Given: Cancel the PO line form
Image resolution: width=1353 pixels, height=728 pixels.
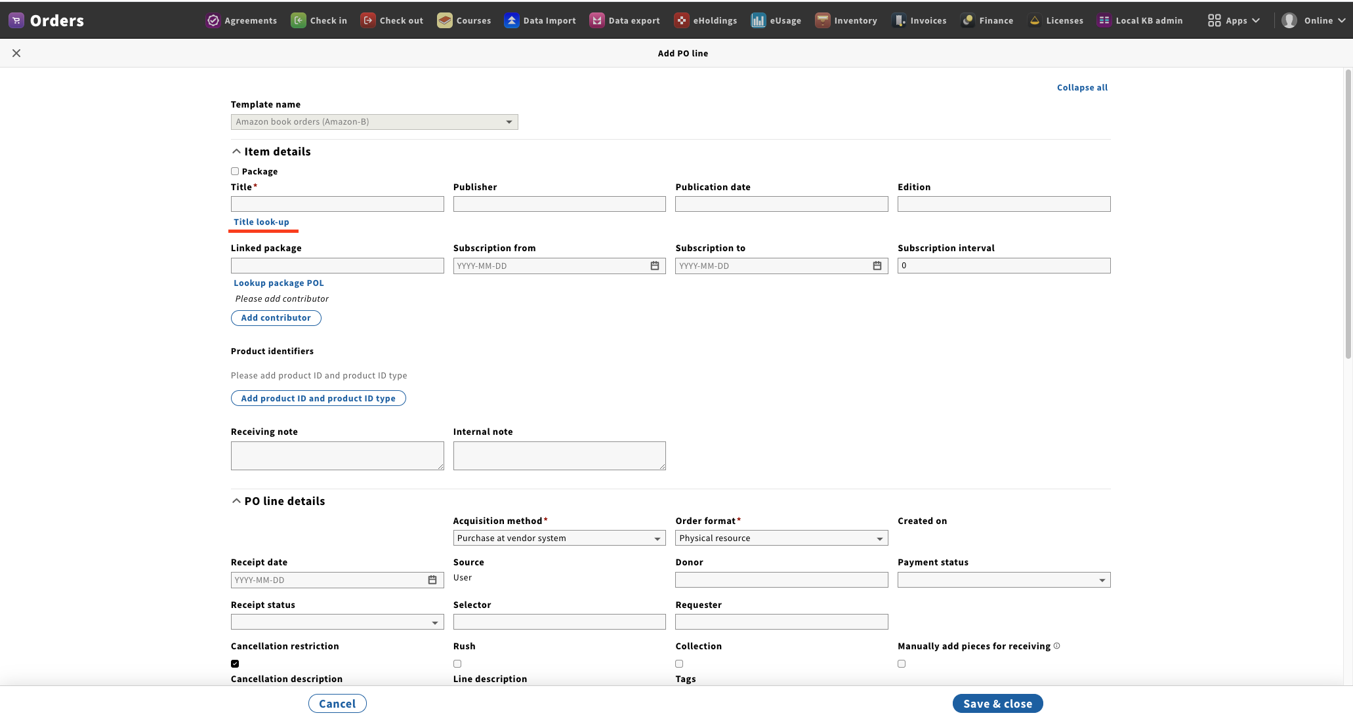Looking at the screenshot, I should (337, 704).
